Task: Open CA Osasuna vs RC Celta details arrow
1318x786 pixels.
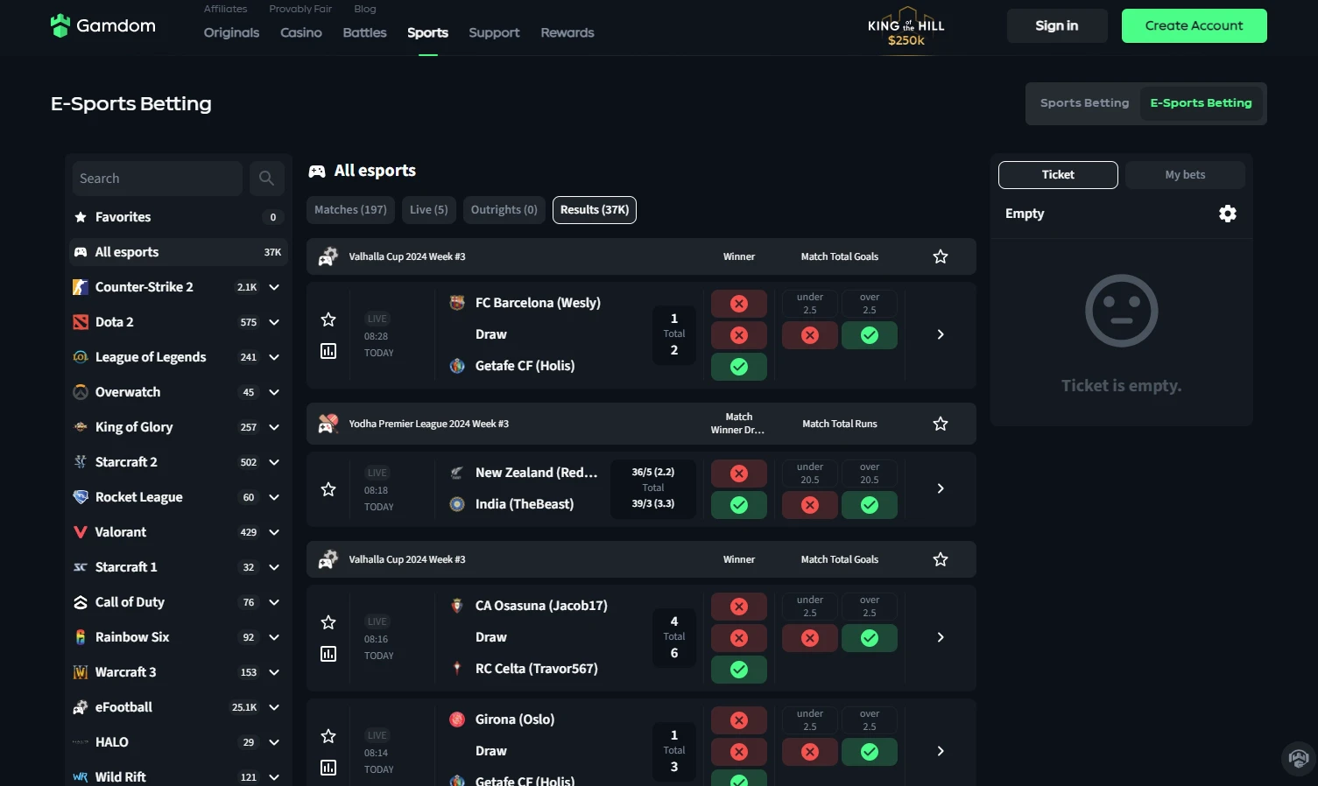Action: click(x=941, y=637)
